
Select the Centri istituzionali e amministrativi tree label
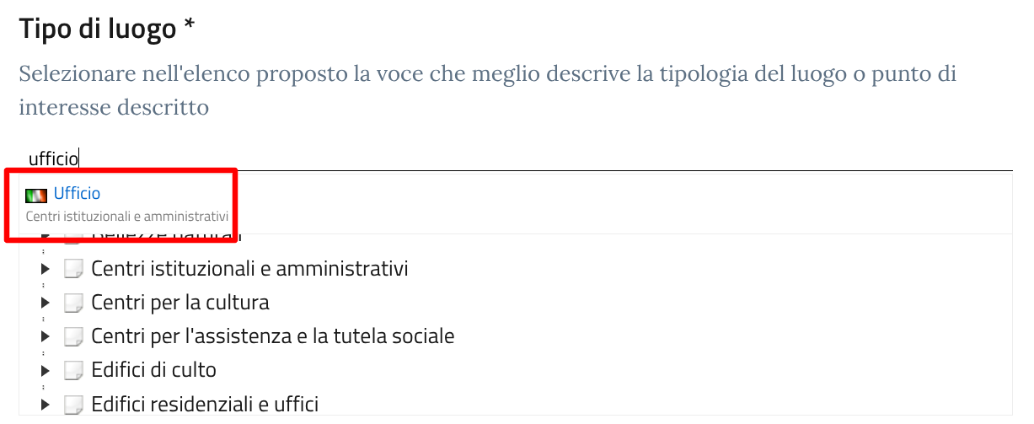[x=249, y=269]
